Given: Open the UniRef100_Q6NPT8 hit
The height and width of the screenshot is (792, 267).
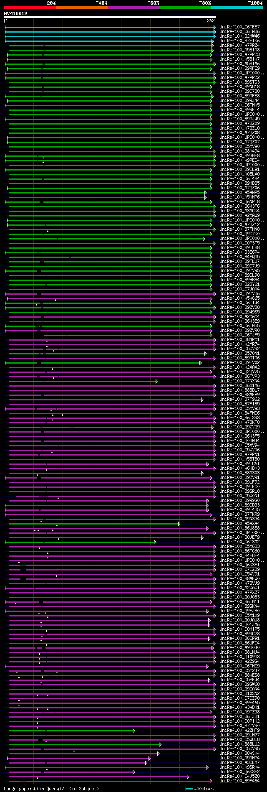Looking at the screenshot, I should pos(239,202).
